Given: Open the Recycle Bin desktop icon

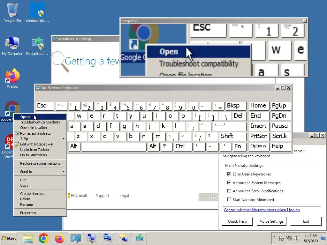Looking at the screenshot, I should coord(12,12).
